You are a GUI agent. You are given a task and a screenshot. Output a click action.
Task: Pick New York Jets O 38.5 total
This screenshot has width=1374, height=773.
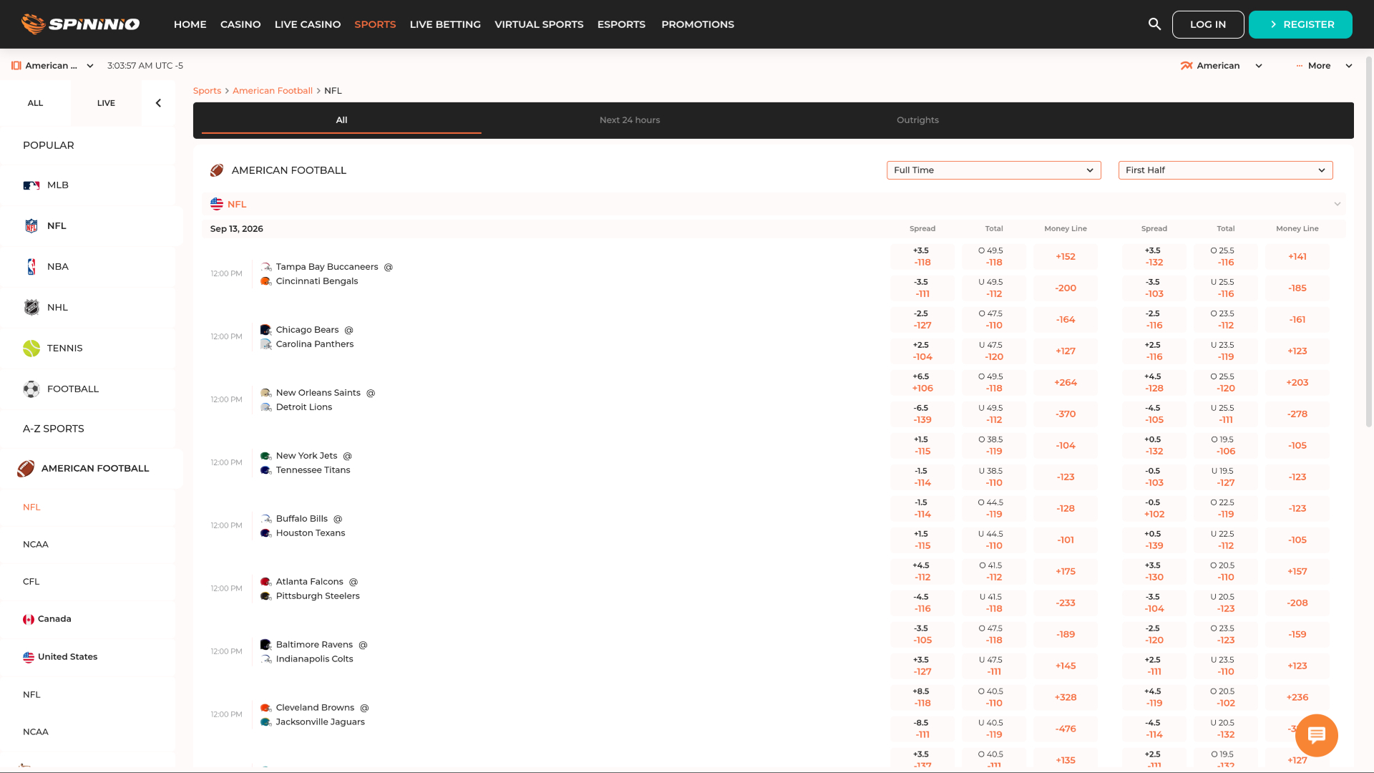[x=994, y=446]
